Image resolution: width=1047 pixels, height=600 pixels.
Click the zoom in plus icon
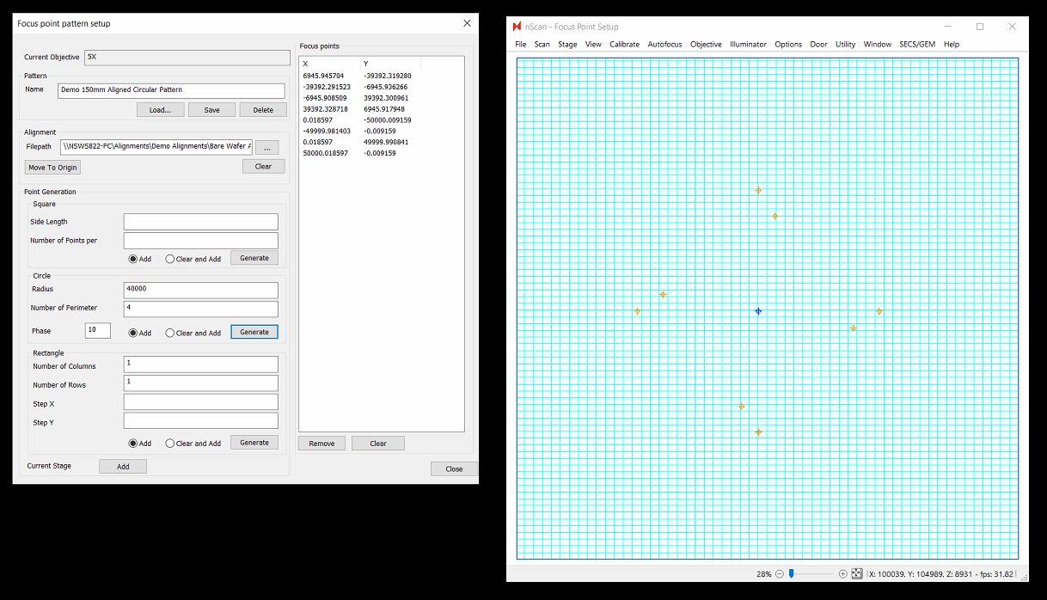[842, 574]
